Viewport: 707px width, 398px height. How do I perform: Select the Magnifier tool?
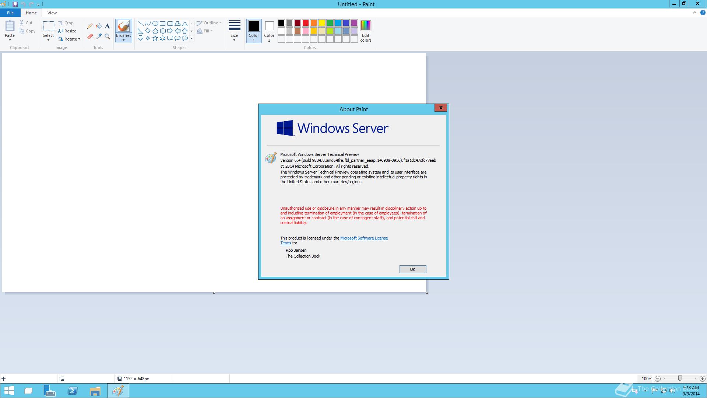[x=107, y=36]
